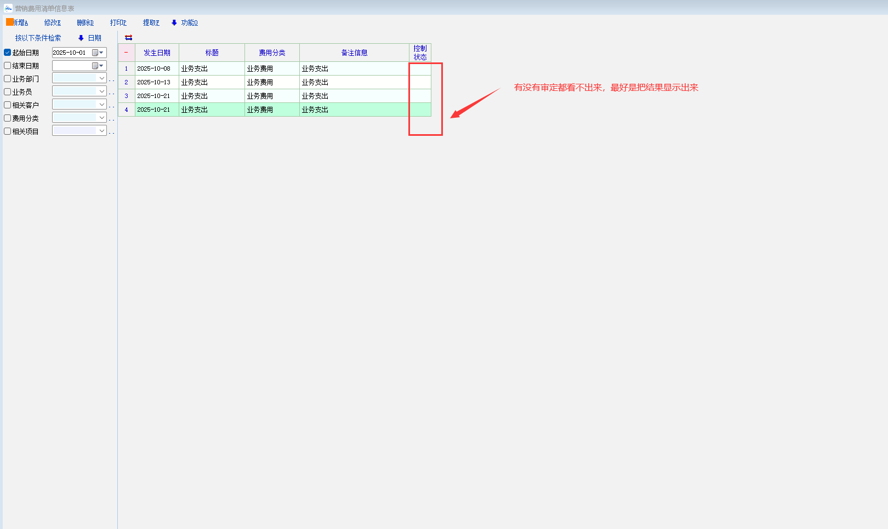Click the red minus icon in table header corner
Image resolution: width=888 pixels, height=529 pixels.
click(126, 53)
